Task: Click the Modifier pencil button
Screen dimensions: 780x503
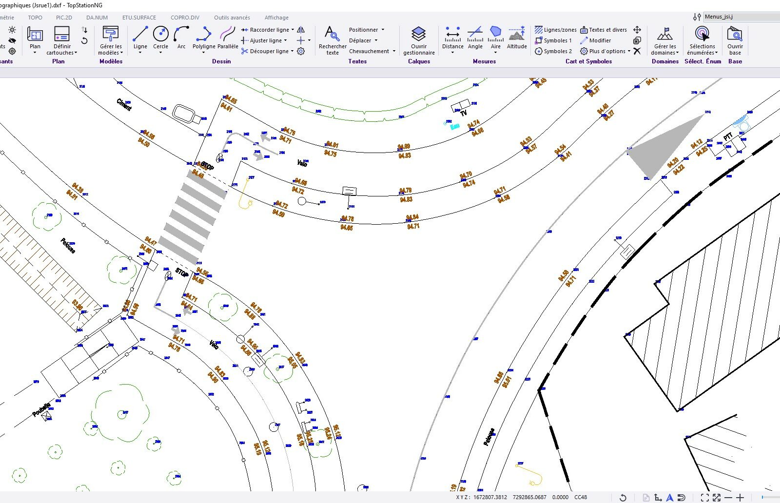Action: (595, 40)
